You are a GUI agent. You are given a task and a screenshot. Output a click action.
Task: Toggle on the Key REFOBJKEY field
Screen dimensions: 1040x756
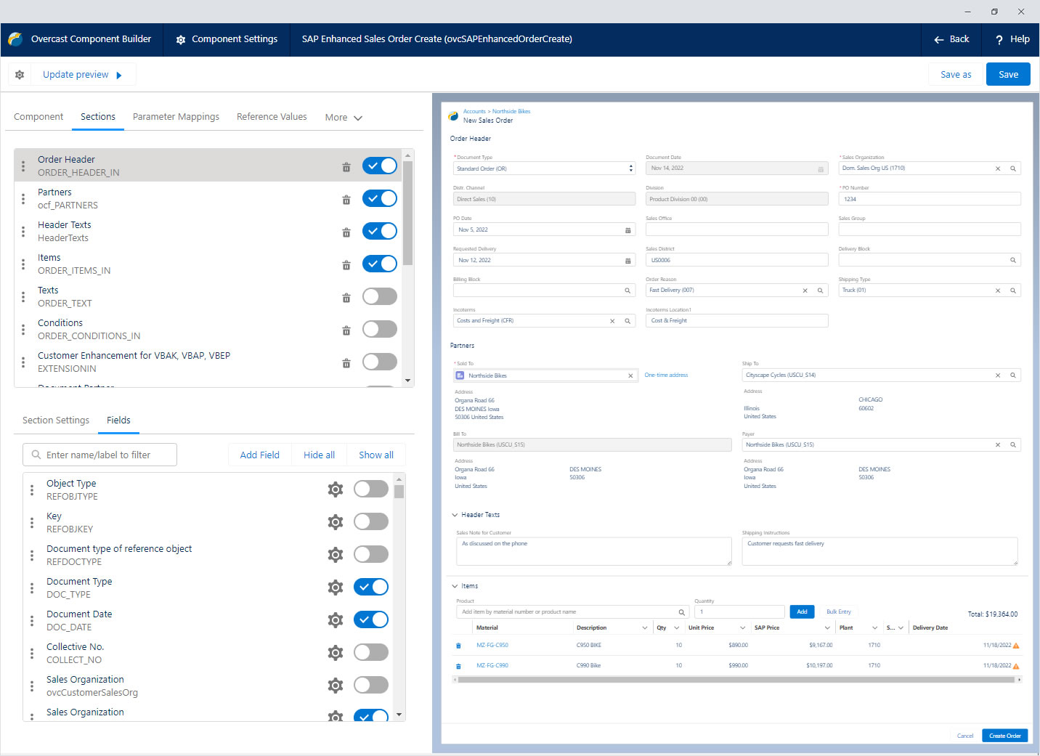coord(371,521)
